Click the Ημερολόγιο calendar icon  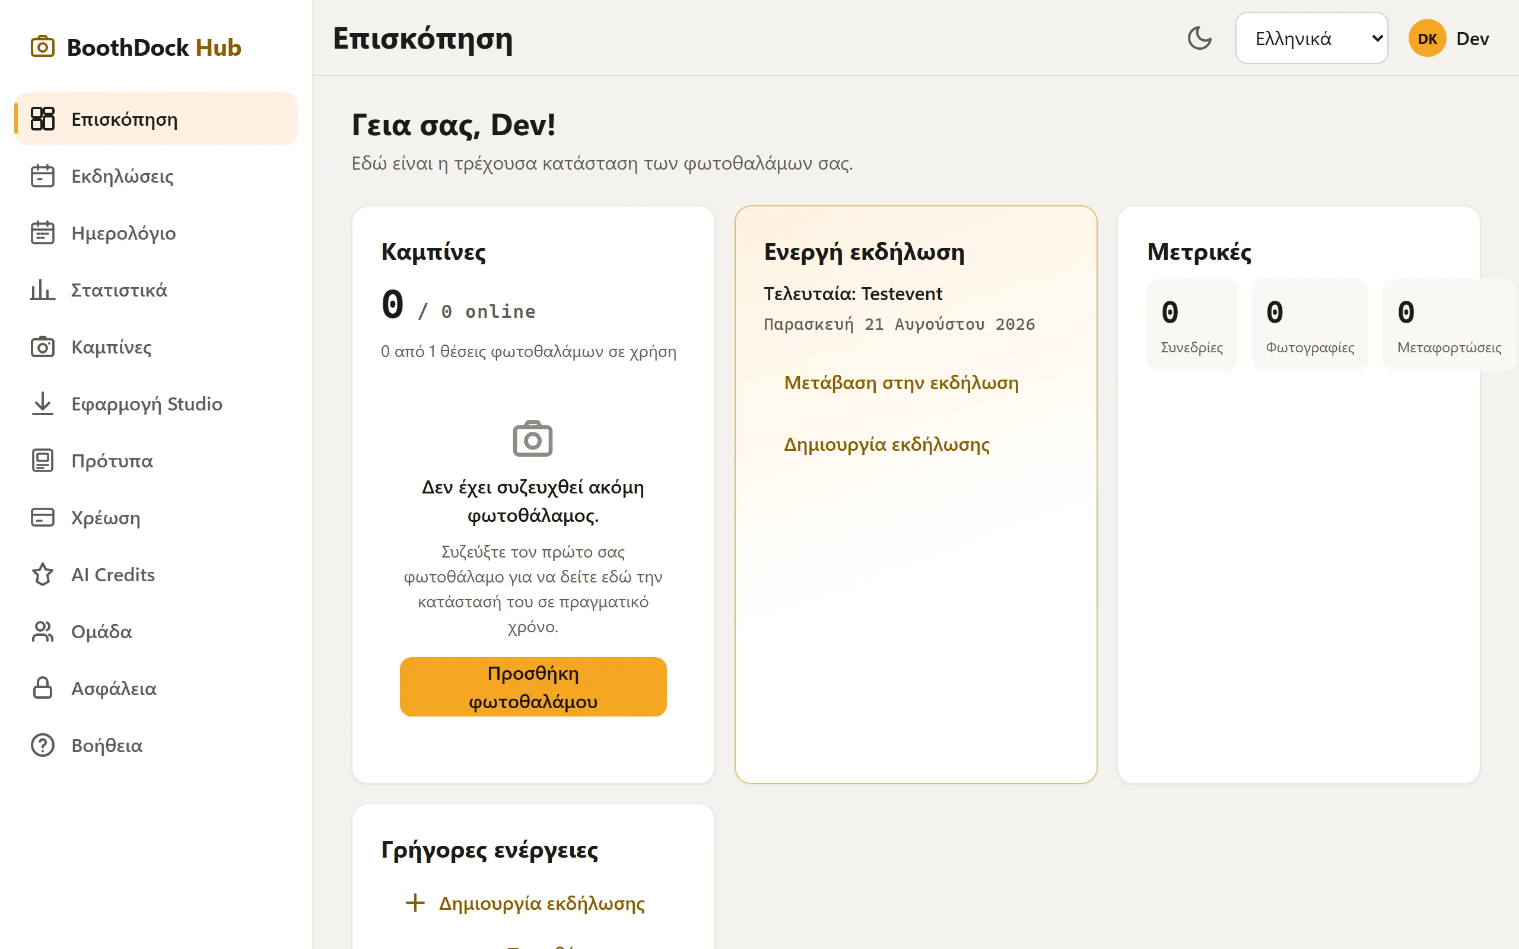point(43,233)
